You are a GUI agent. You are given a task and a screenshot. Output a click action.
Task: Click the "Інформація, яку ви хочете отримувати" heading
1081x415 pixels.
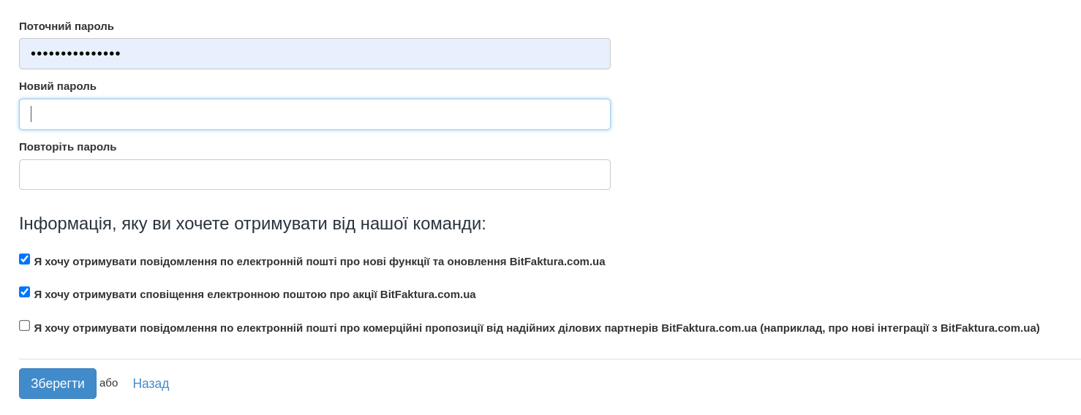[x=252, y=224]
